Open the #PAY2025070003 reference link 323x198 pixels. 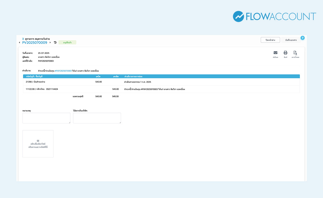63,71
